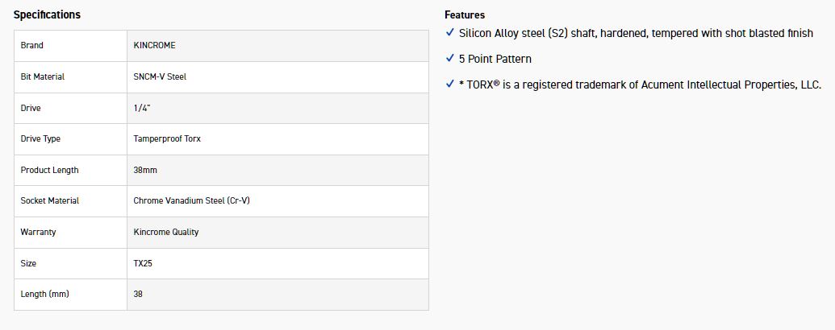Screen dimensions: 835x330
Task: Select Chrome Vanadium Steel (Cr-V) value
Action: click(x=191, y=200)
